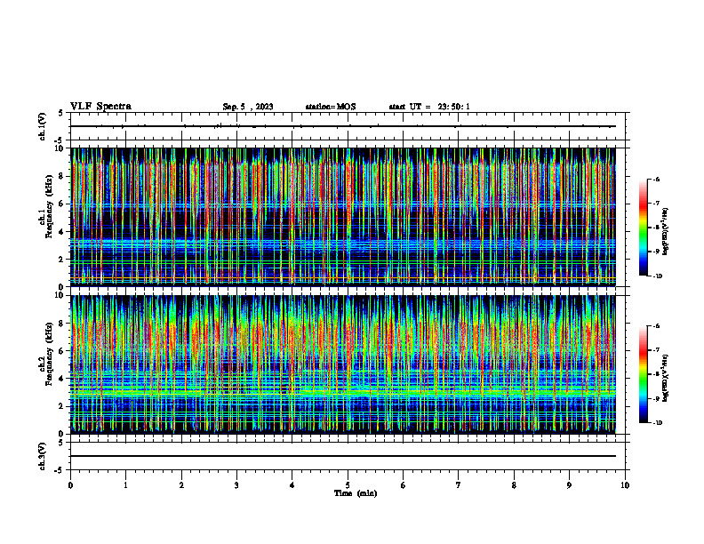Click time axis tick label "6"
The width and height of the screenshot is (704, 544).
pyautogui.click(x=404, y=485)
